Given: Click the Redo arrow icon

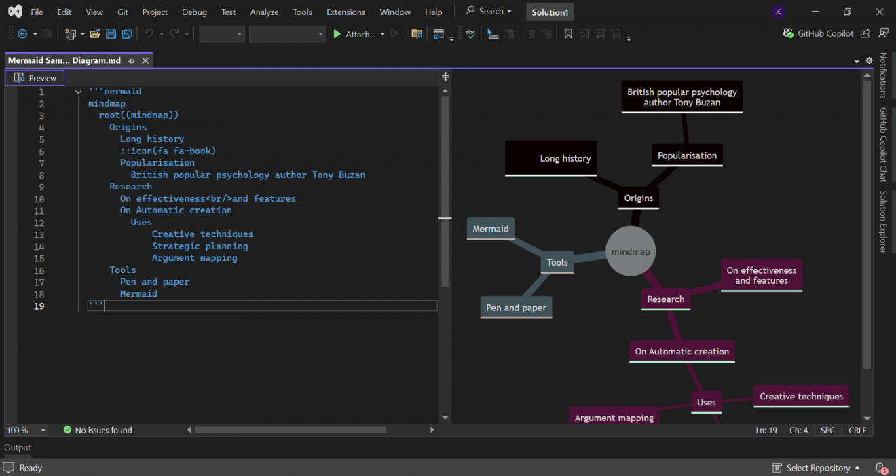Looking at the screenshot, I should pyautogui.click(x=174, y=34).
